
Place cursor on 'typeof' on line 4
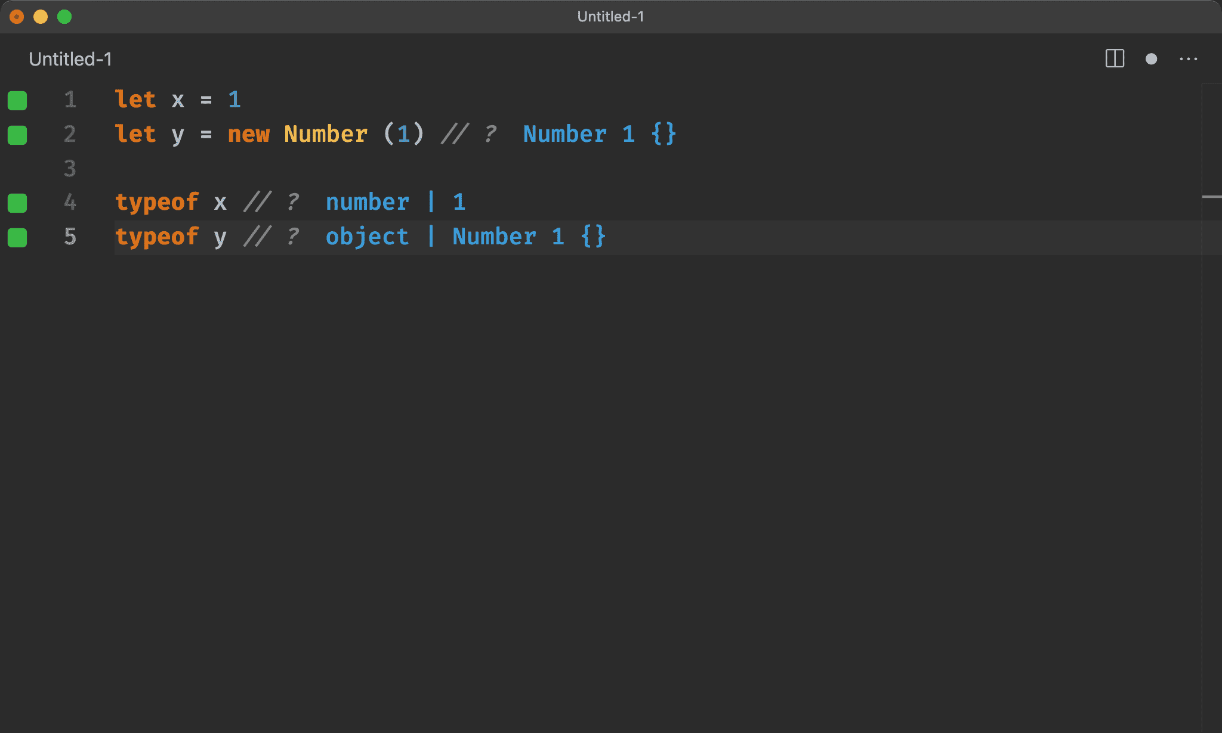156,203
